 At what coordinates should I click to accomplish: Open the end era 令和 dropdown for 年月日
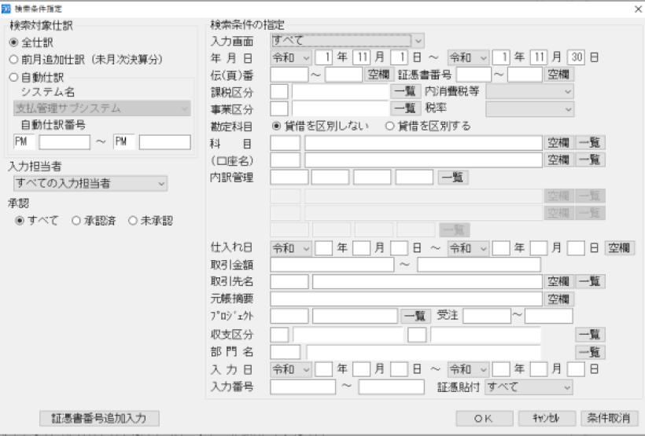[468, 58]
